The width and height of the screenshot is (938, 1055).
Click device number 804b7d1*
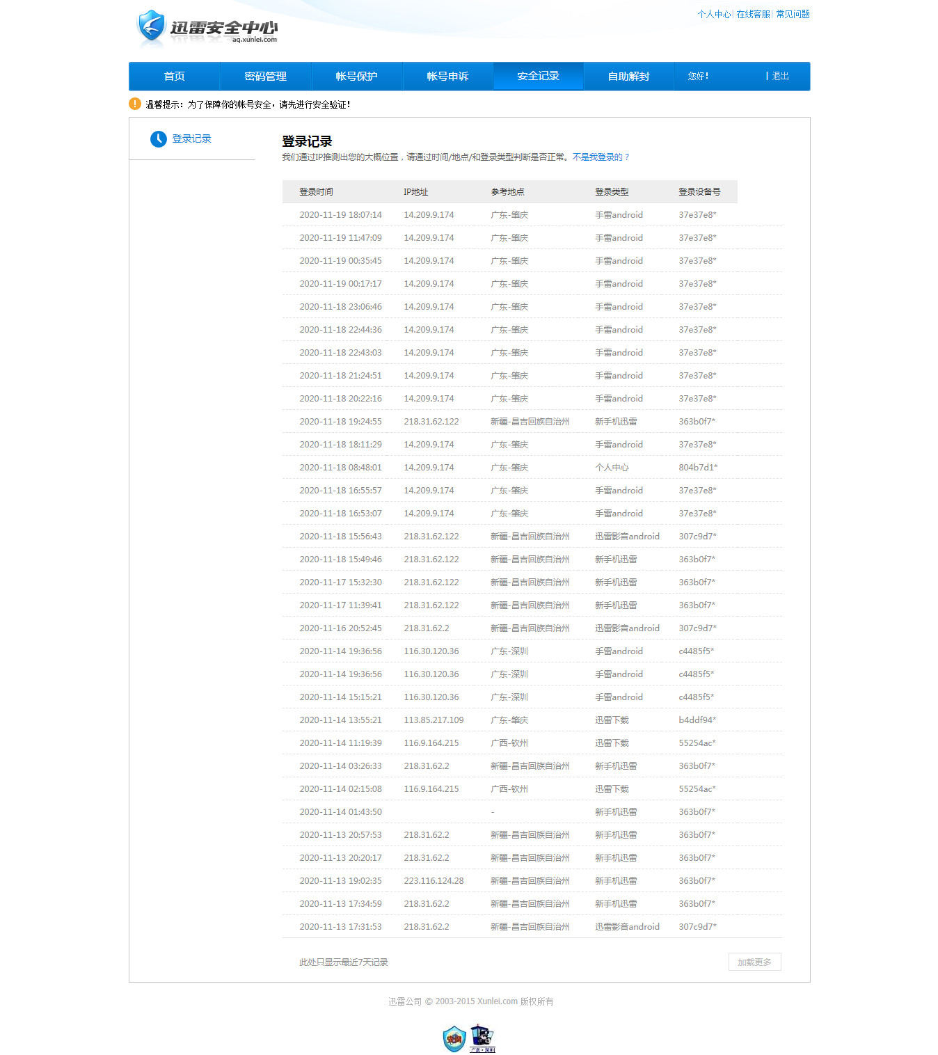(698, 468)
